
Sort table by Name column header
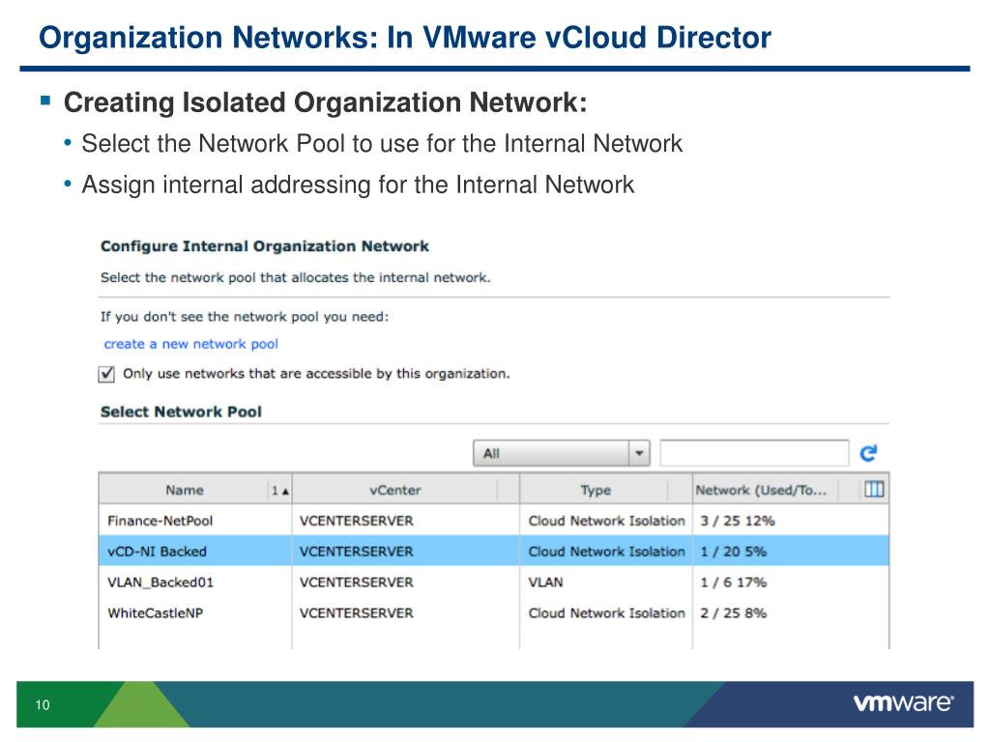tap(185, 490)
